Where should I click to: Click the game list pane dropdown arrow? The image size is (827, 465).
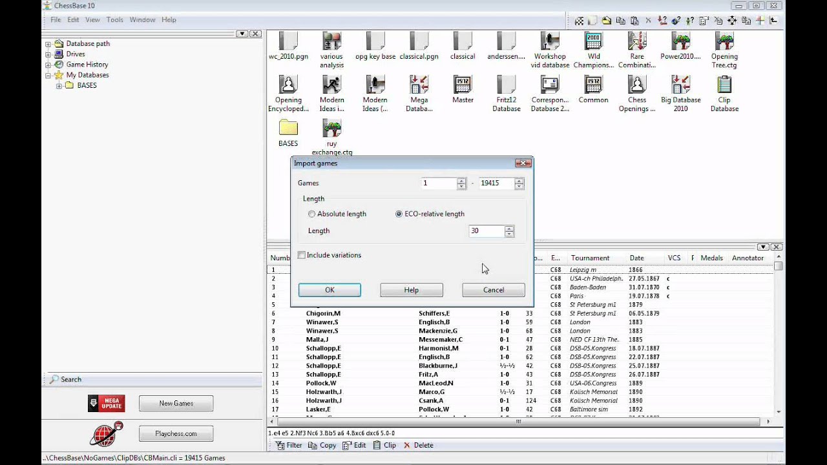click(x=763, y=247)
